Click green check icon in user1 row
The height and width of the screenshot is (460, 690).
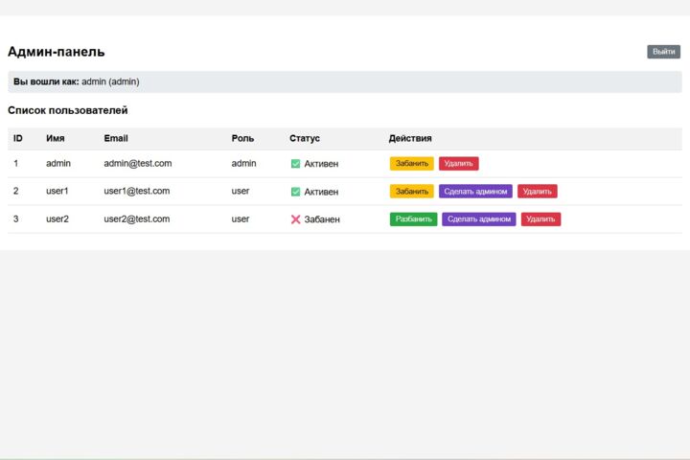[x=295, y=192]
